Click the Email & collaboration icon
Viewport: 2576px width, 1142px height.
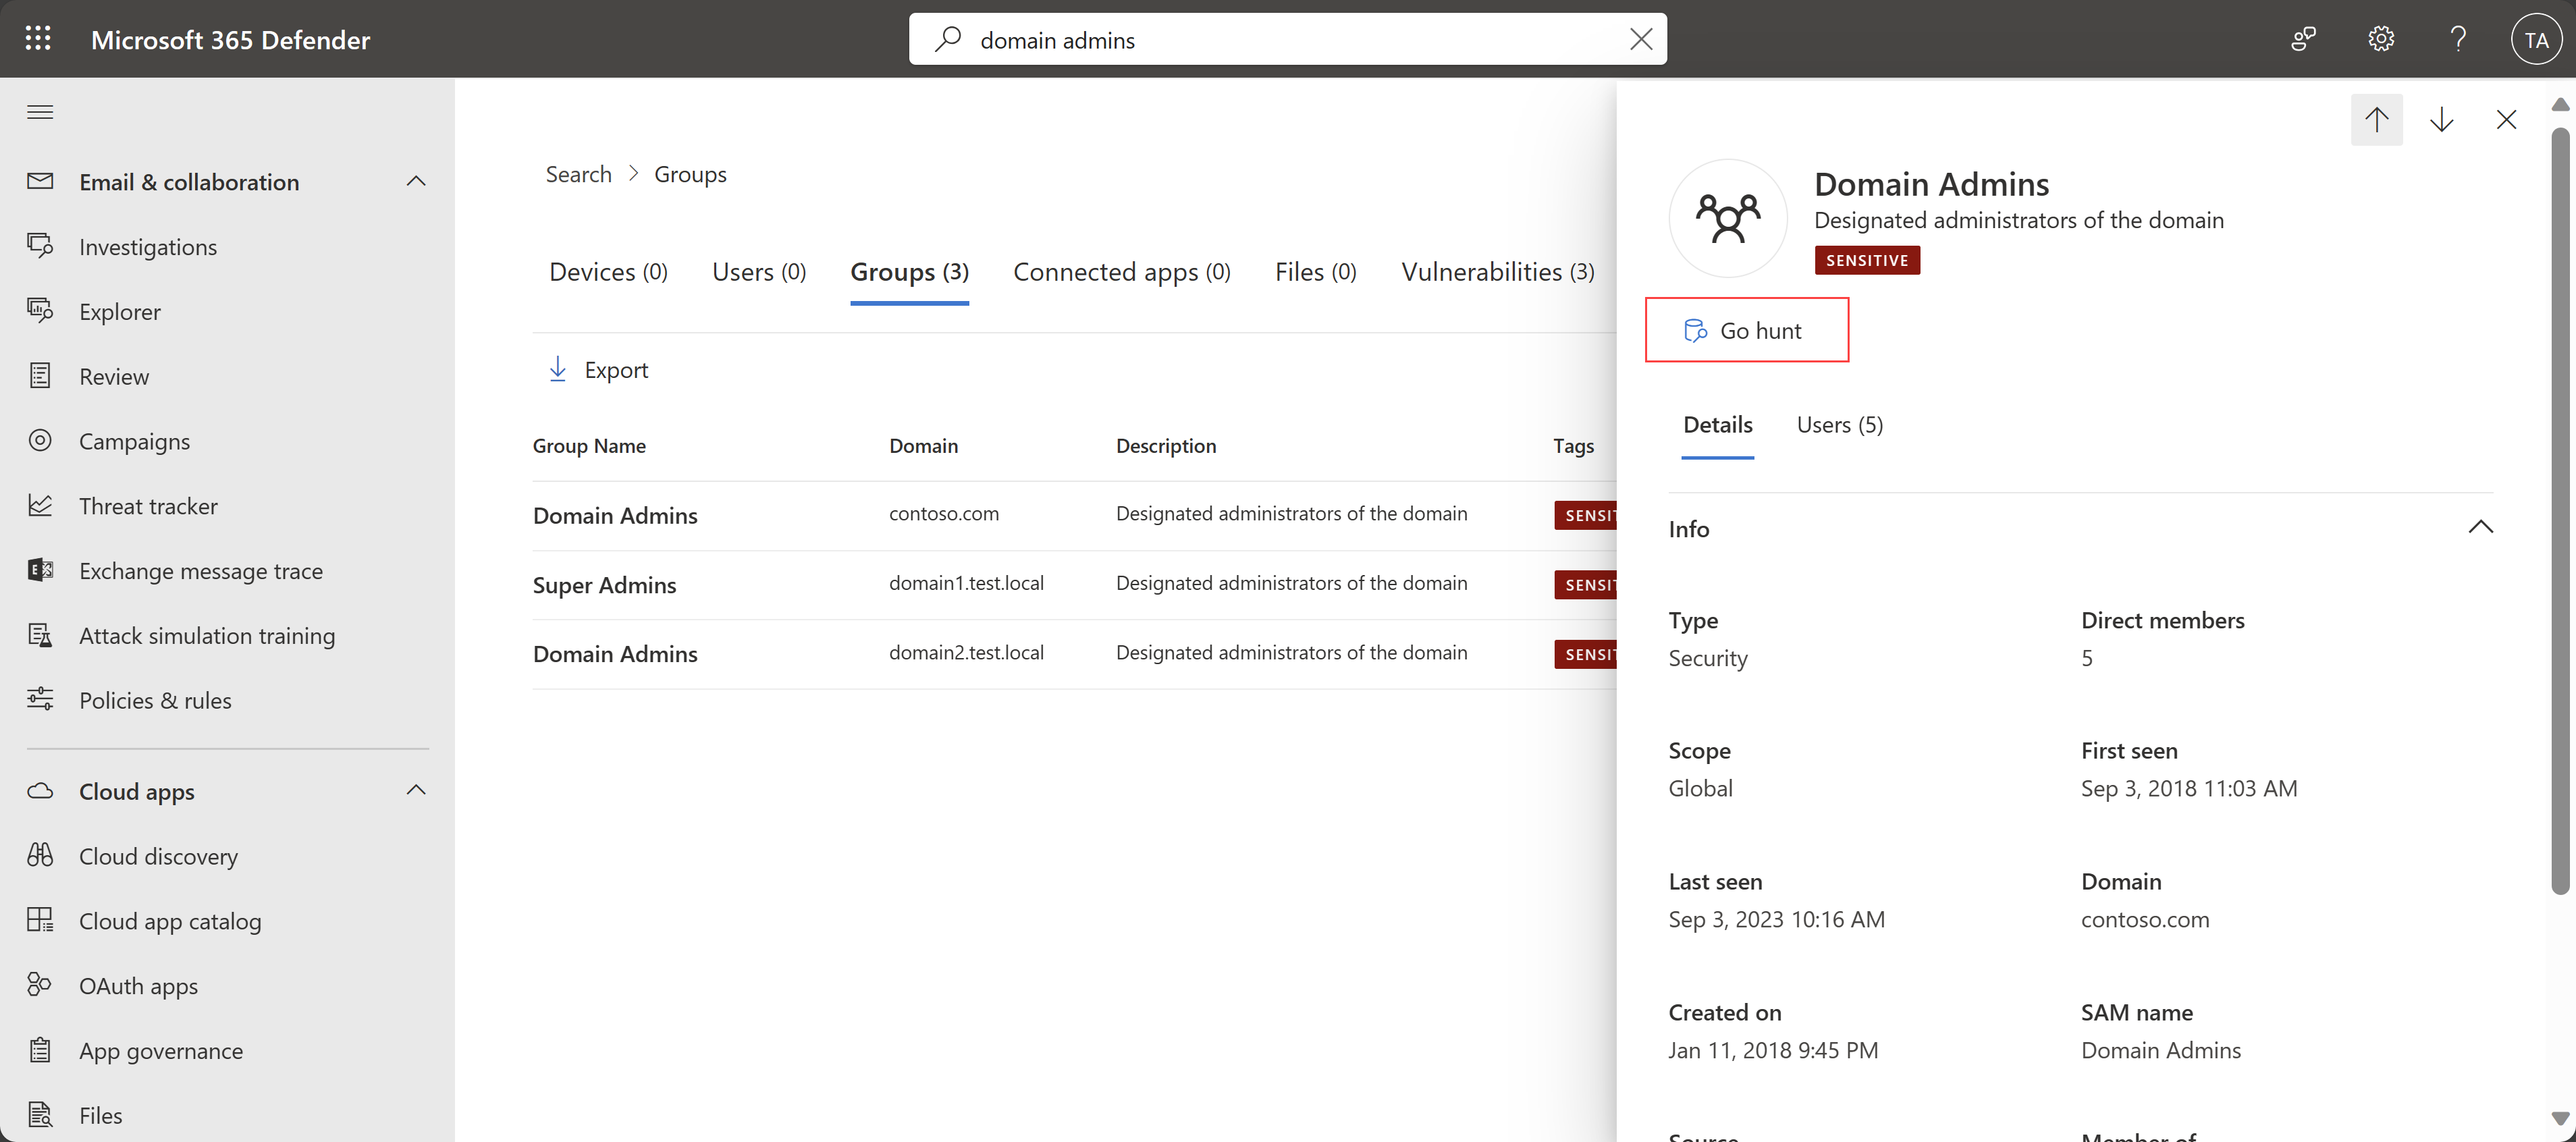coord(41,181)
